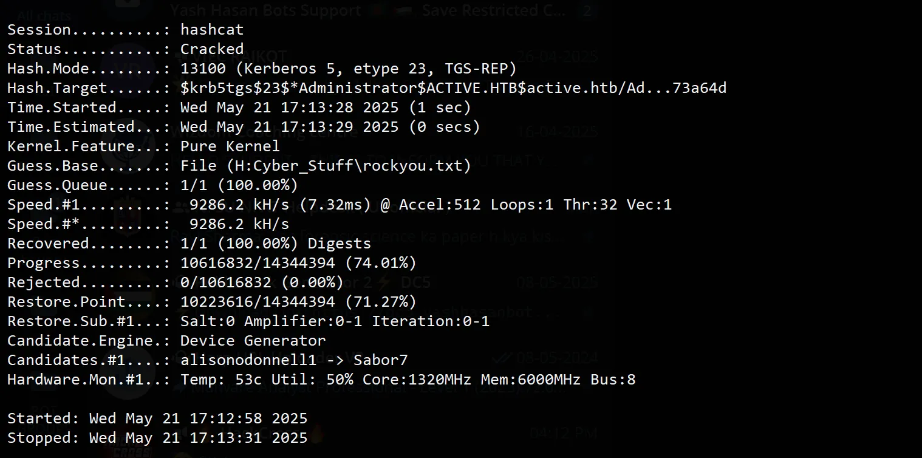The height and width of the screenshot is (458, 922).
Task: Click the Speed.#* total speed value
Action: 239,224
